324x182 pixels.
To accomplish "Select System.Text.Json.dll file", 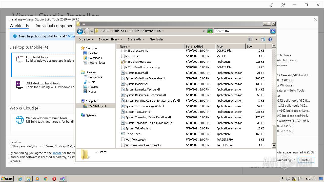I will coord(138,112).
